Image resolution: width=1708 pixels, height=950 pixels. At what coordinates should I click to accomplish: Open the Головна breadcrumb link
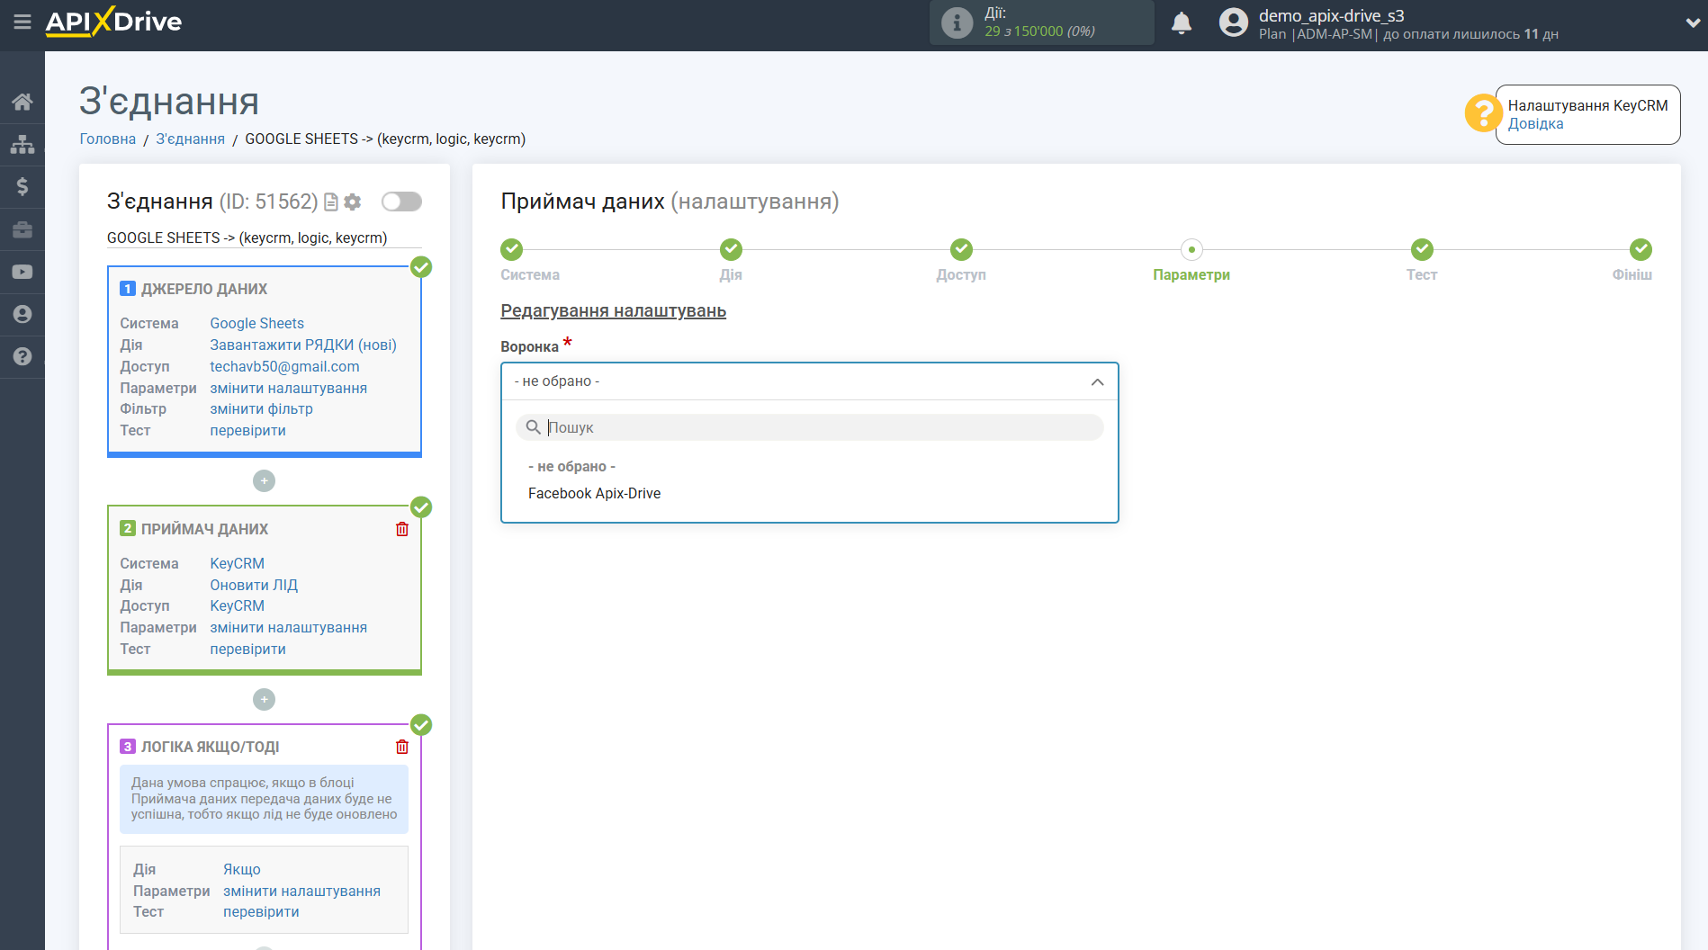click(x=108, y=139)
